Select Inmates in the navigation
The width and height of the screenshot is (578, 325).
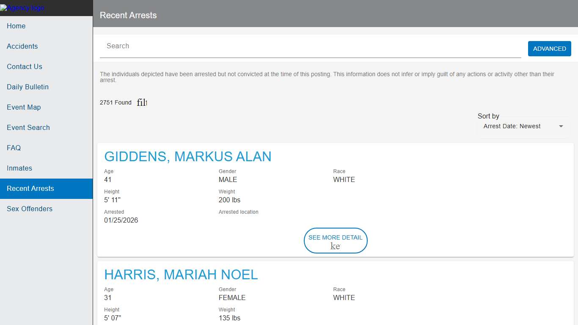pyautogui.click(x=19, y=168)
